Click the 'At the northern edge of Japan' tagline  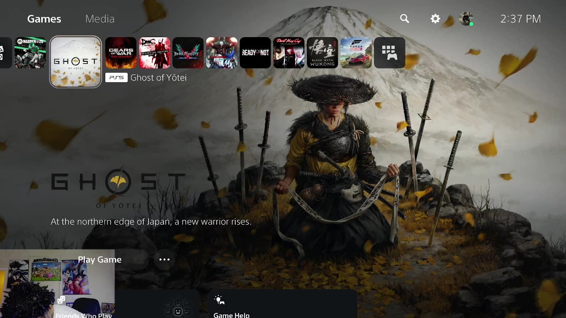pyautogui.click(x=151, y=222)
